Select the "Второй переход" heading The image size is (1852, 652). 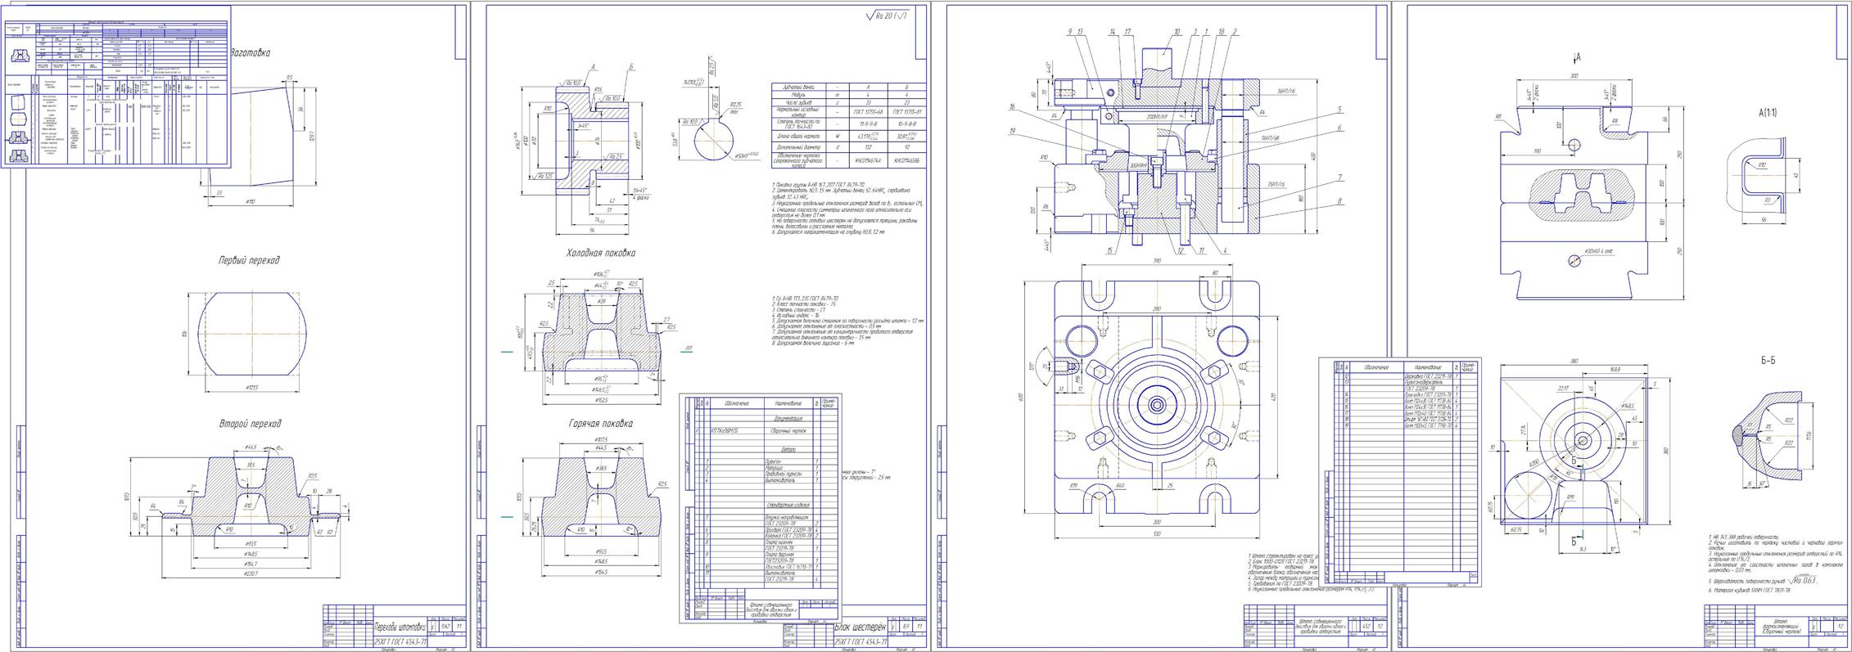[x=250, y=424]
